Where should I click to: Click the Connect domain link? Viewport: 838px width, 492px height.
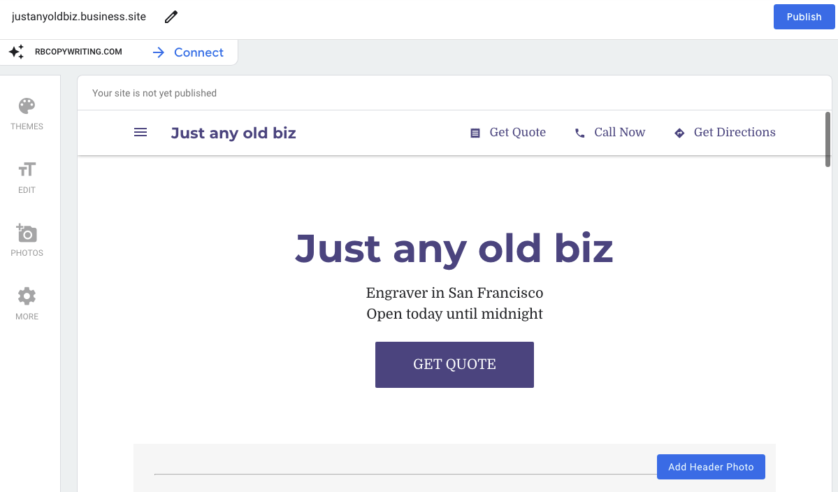click(x=198, y=52)
